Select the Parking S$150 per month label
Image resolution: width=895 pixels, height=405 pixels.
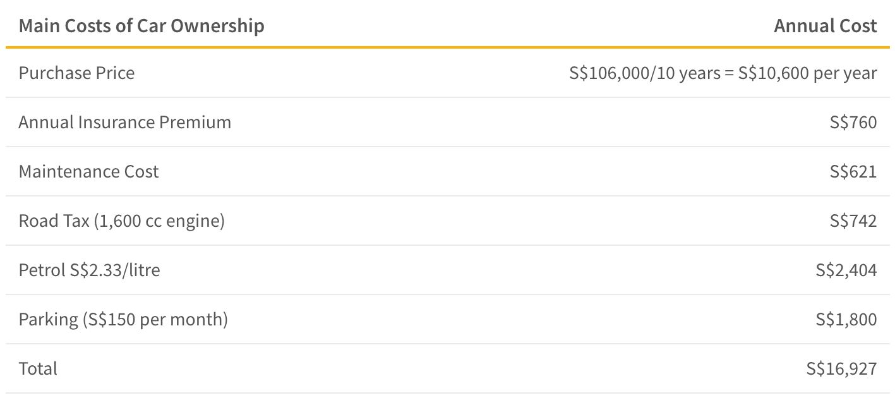pyautogui.click(x=123, y=320)
